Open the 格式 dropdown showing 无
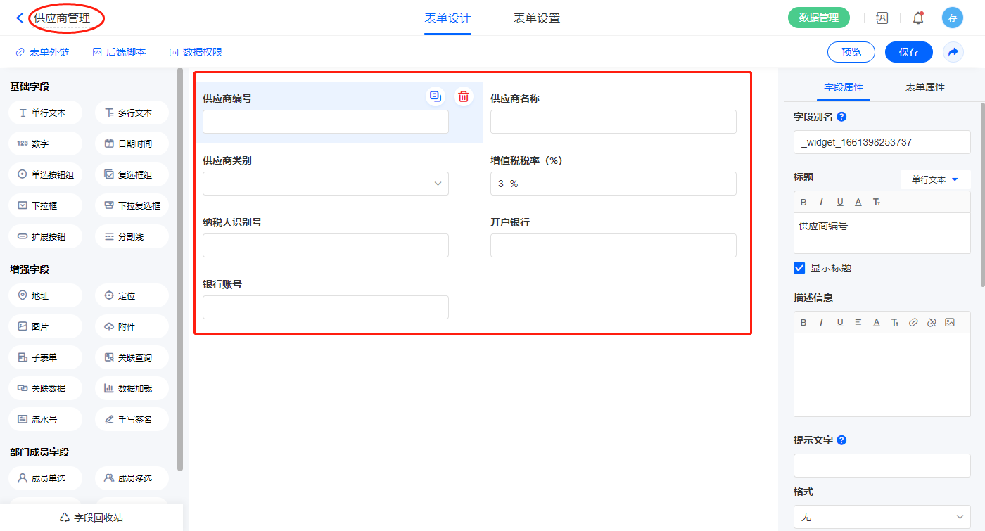985x531 pixels. point(882,517)
